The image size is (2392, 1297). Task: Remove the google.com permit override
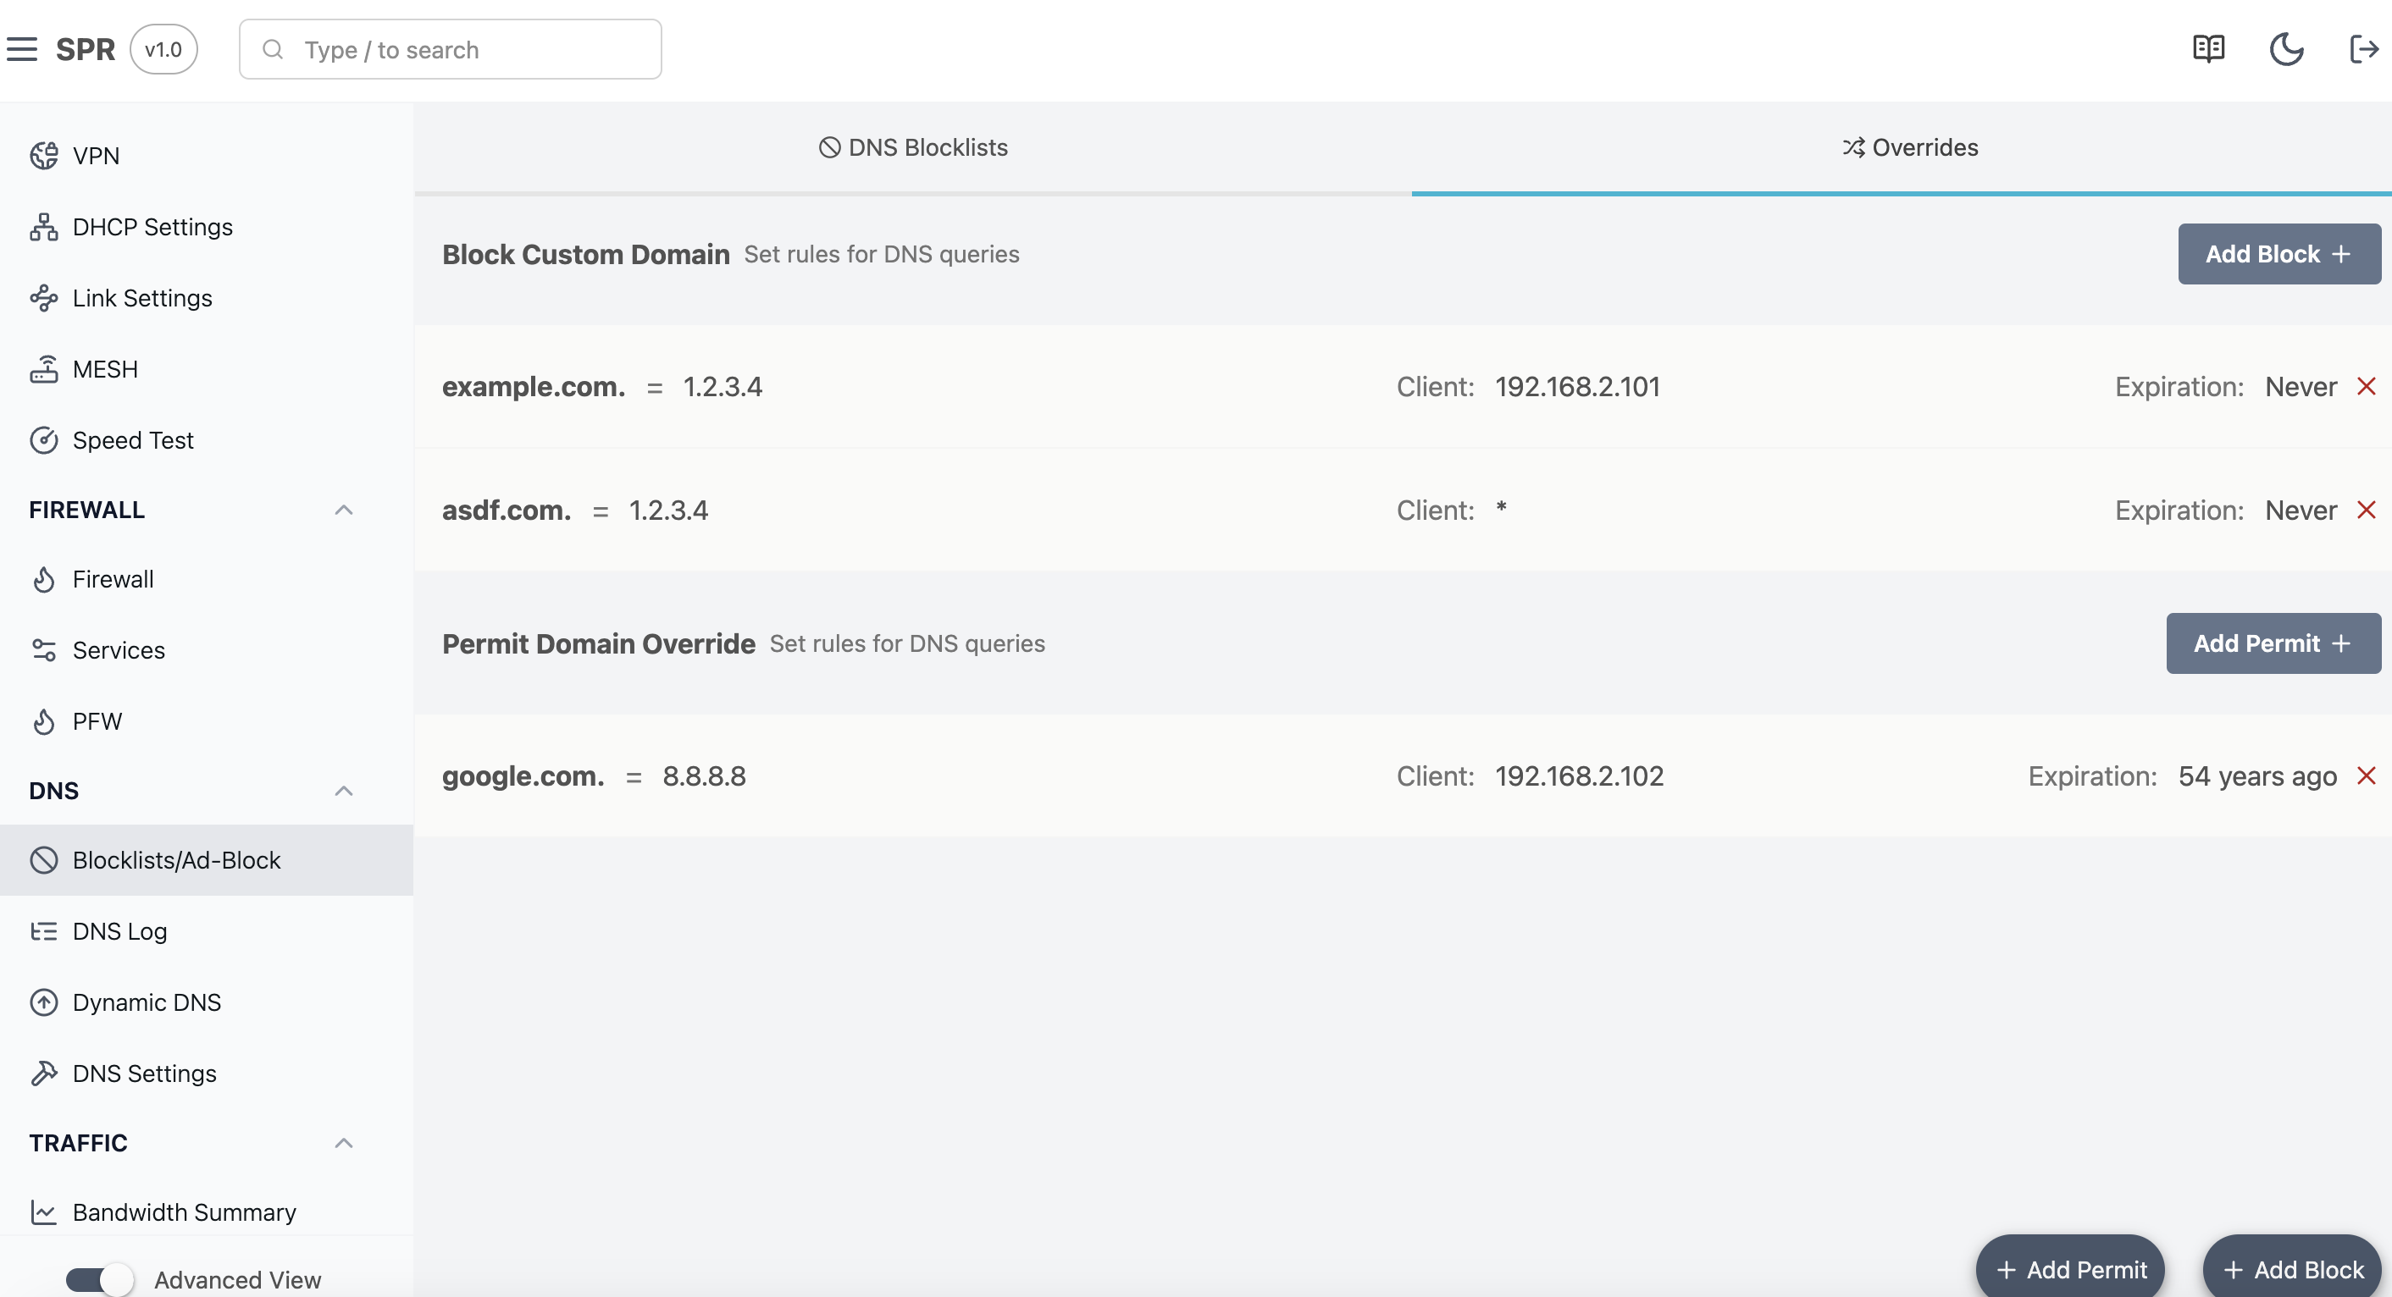click(2367, 776)
